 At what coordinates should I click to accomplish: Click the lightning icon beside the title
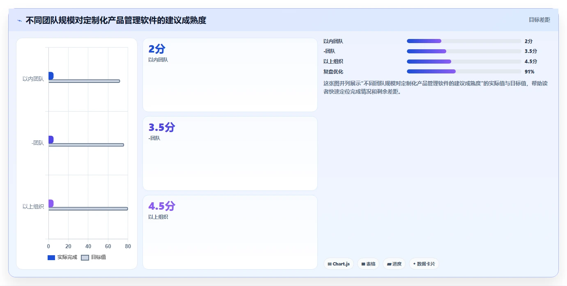19,21
